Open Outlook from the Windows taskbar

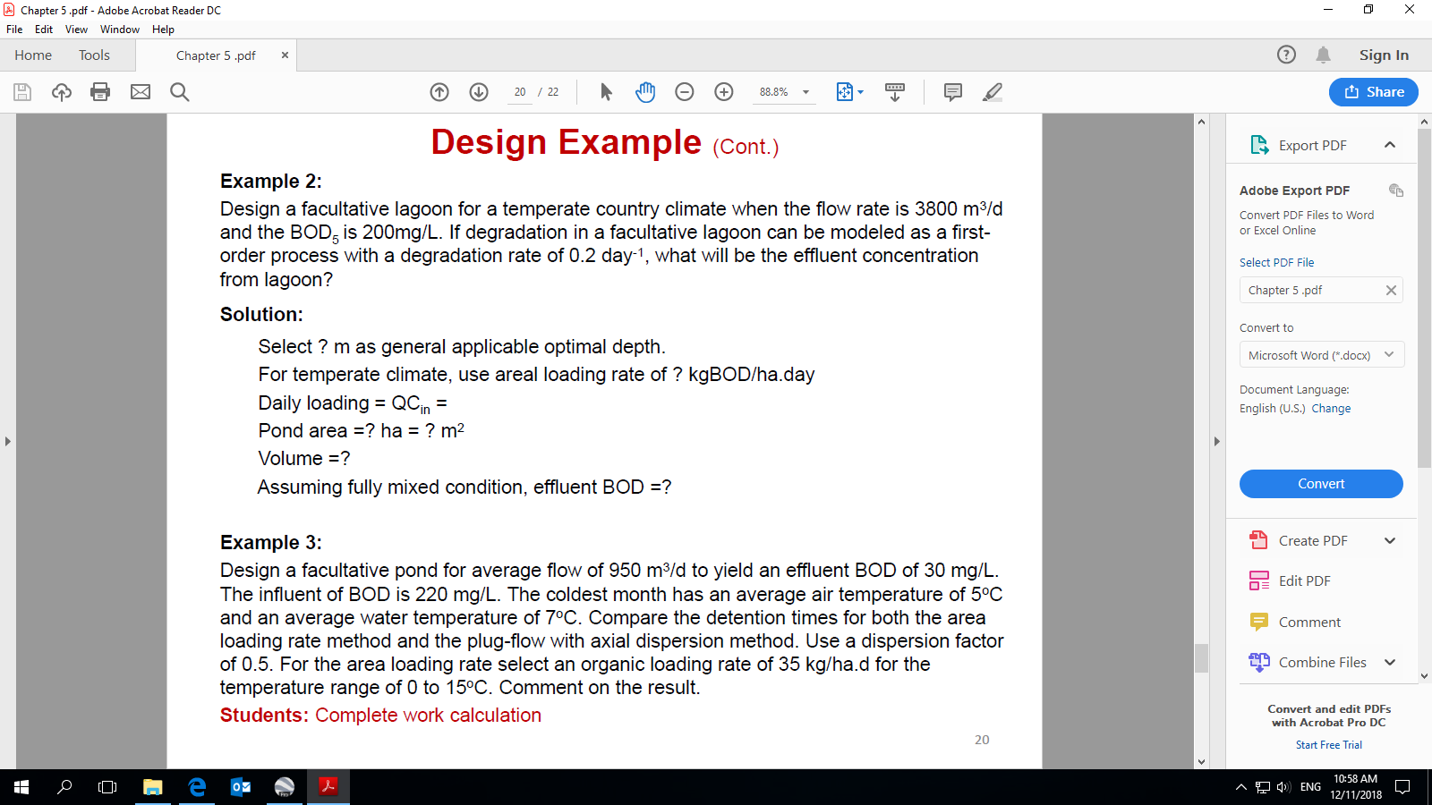[241, 787]
